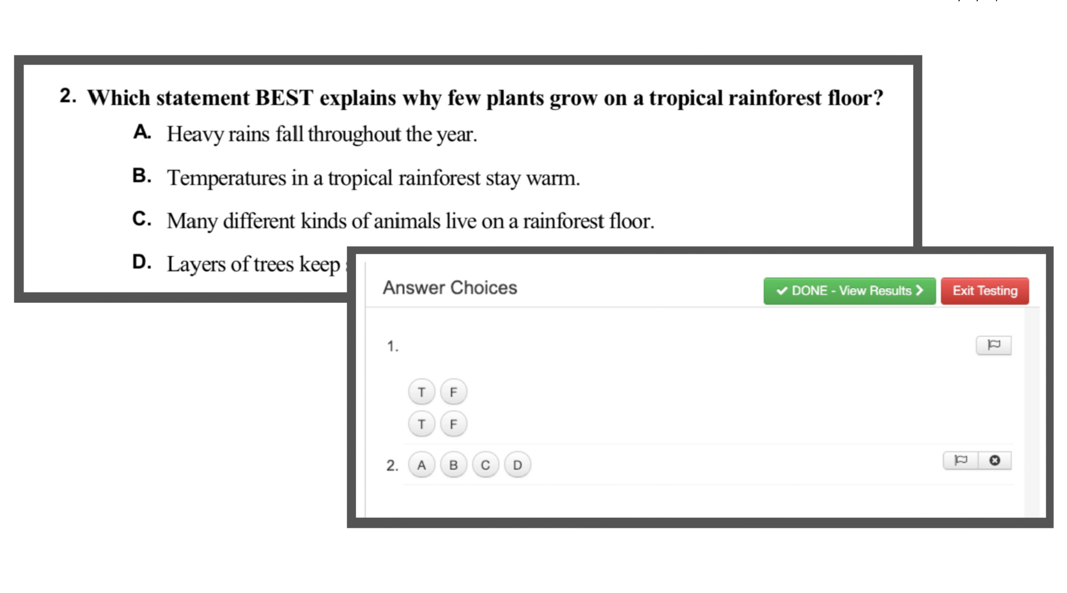Toggle True for first row question 1

(422, 391)
